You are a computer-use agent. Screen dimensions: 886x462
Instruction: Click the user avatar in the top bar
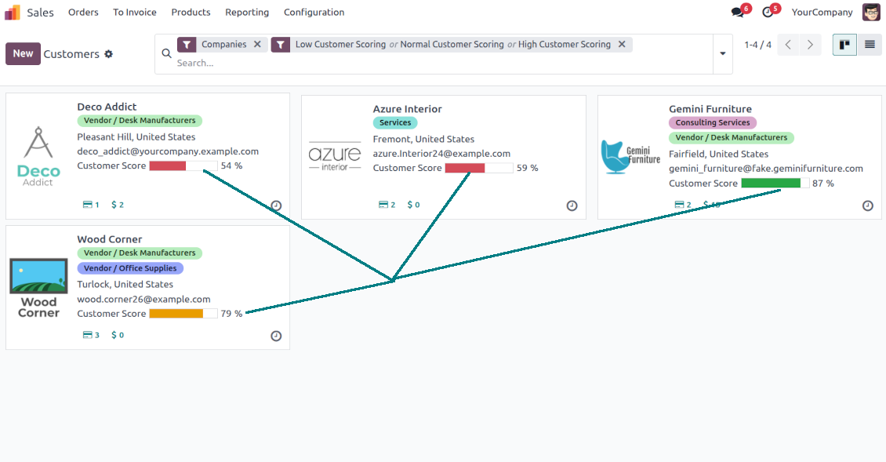[871, 12]
